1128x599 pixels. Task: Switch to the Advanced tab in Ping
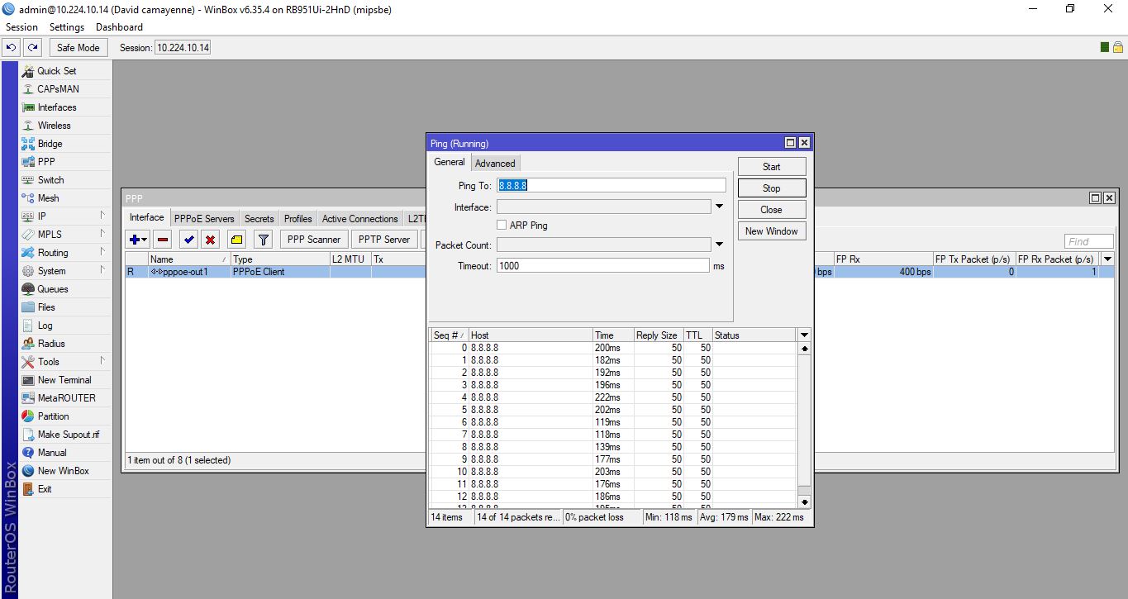click(x=495, y=164)
